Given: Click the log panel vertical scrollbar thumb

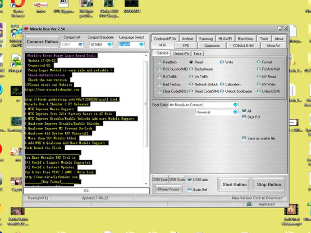Looking at the screenshot, I should [146, 104].
